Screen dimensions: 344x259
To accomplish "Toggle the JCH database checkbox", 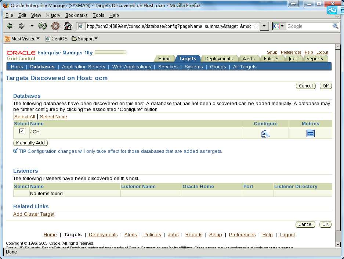I will (x=22, y=131).
